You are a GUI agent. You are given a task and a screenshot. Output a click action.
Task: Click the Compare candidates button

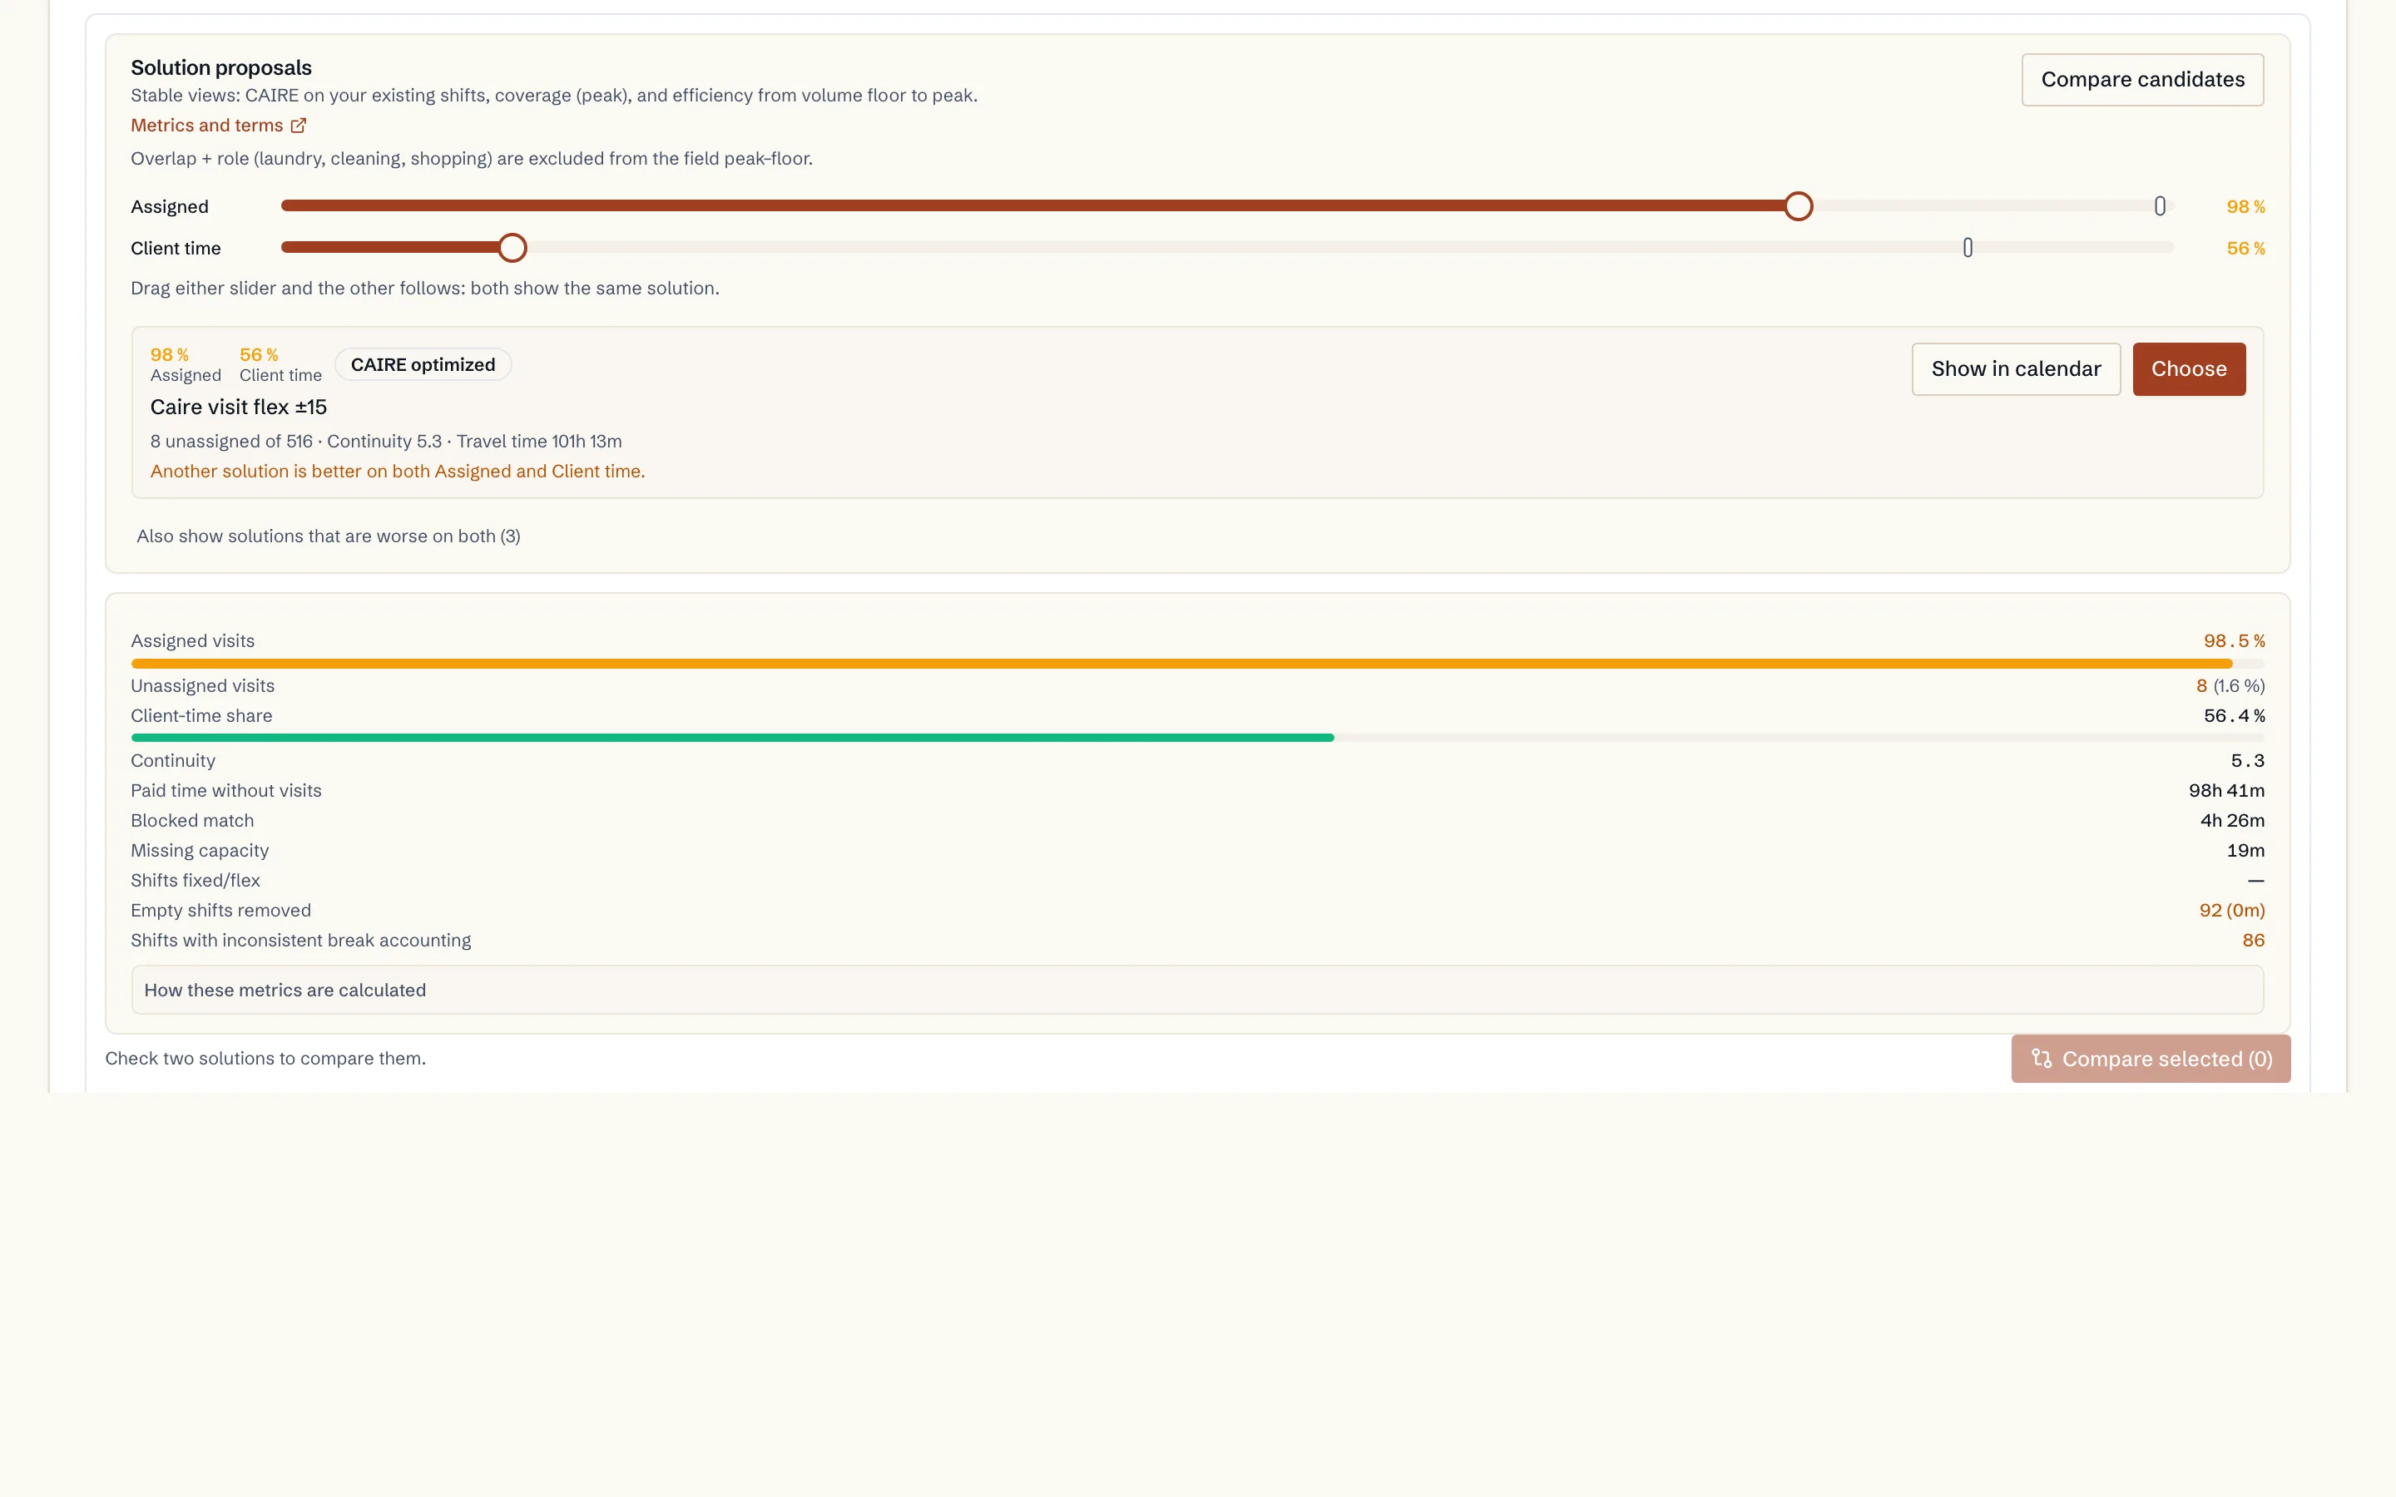point(2141,79)
